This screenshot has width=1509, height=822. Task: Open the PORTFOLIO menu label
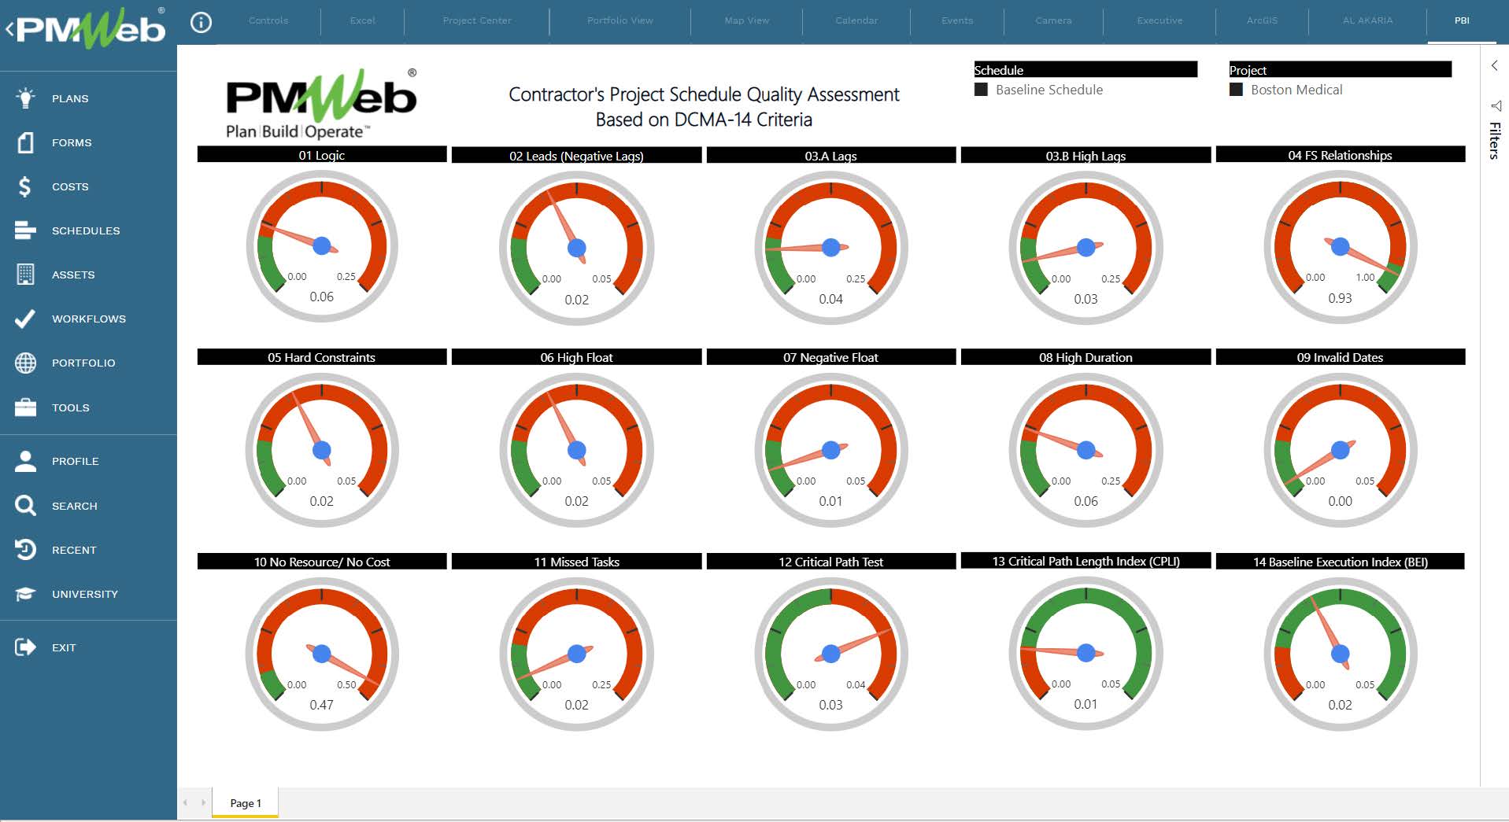click(x=83, y=363)
